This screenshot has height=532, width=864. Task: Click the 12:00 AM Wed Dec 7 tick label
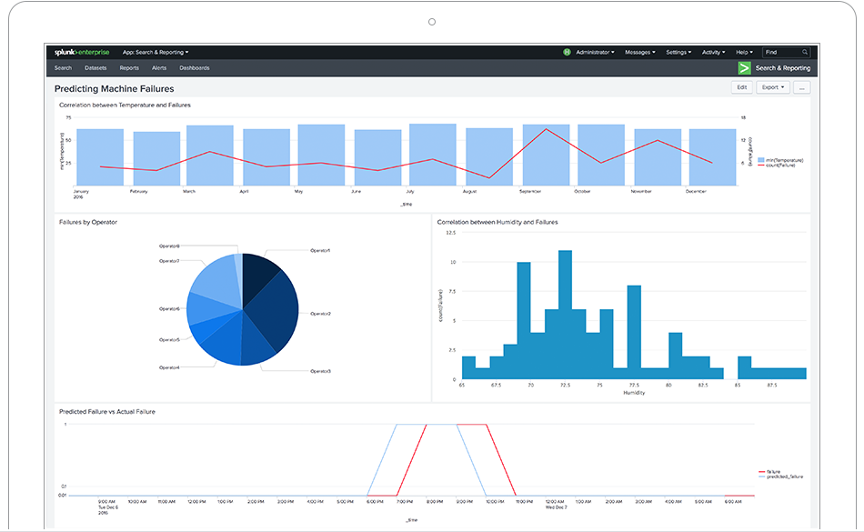(x=555, y=505)
